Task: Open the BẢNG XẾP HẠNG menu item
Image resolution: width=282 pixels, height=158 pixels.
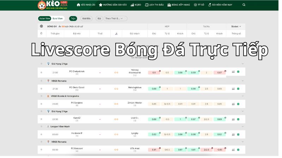Action: point(179,5)
